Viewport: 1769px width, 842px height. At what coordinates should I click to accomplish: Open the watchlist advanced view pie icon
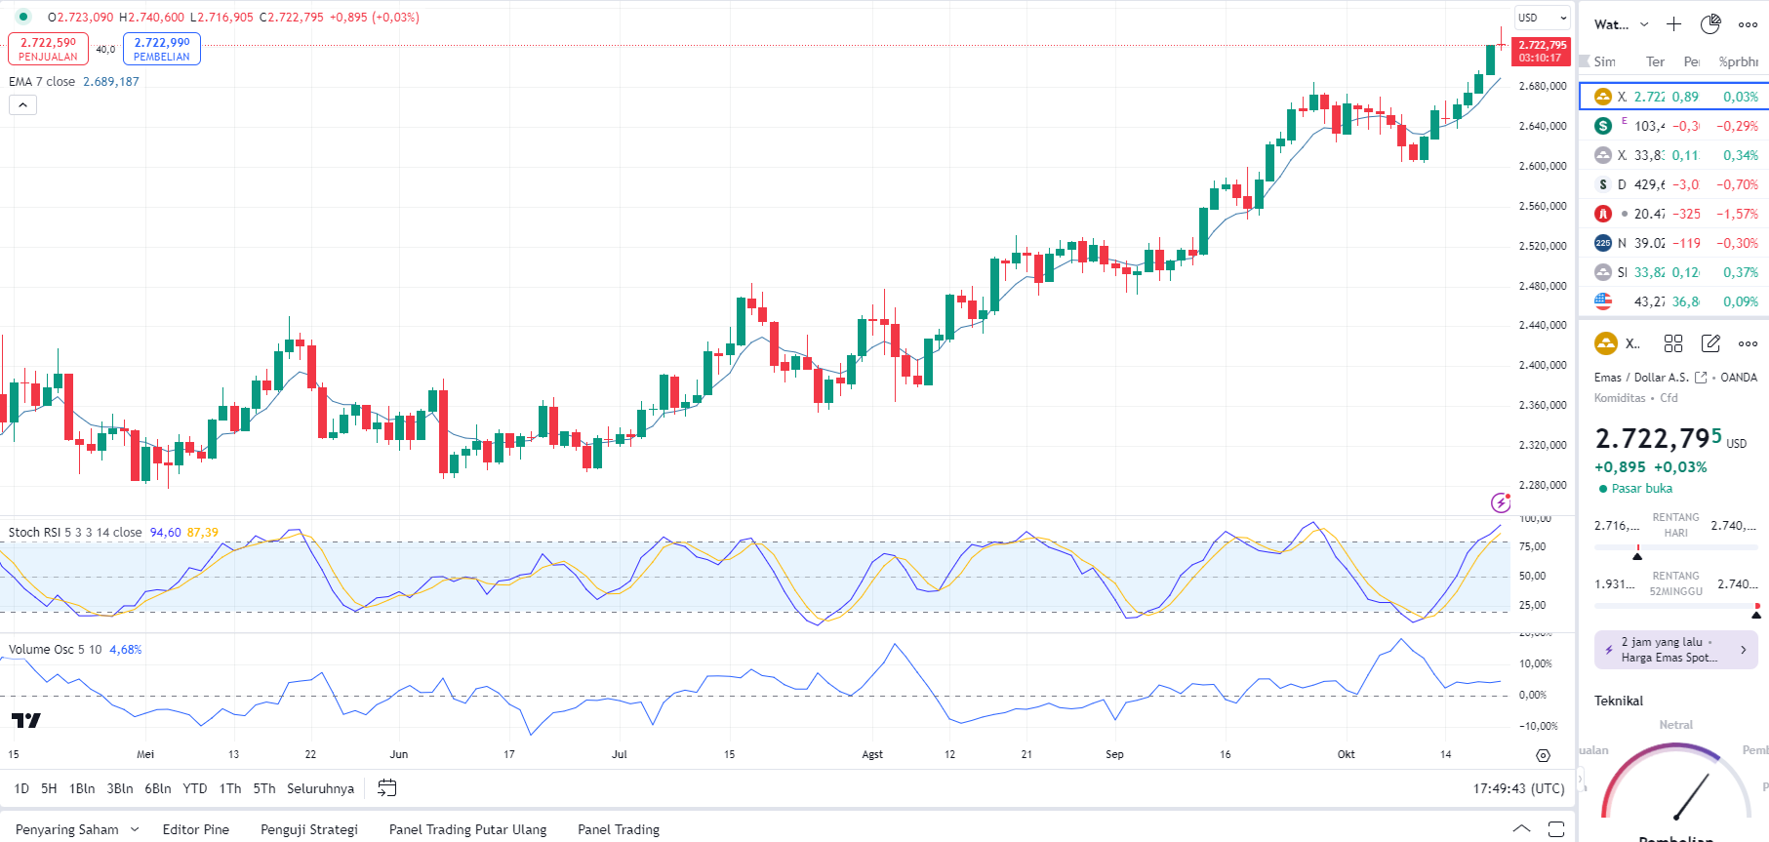coord(1710,24)
